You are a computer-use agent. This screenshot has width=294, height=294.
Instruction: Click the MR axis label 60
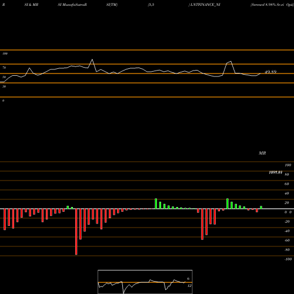[x=287, y=184]
